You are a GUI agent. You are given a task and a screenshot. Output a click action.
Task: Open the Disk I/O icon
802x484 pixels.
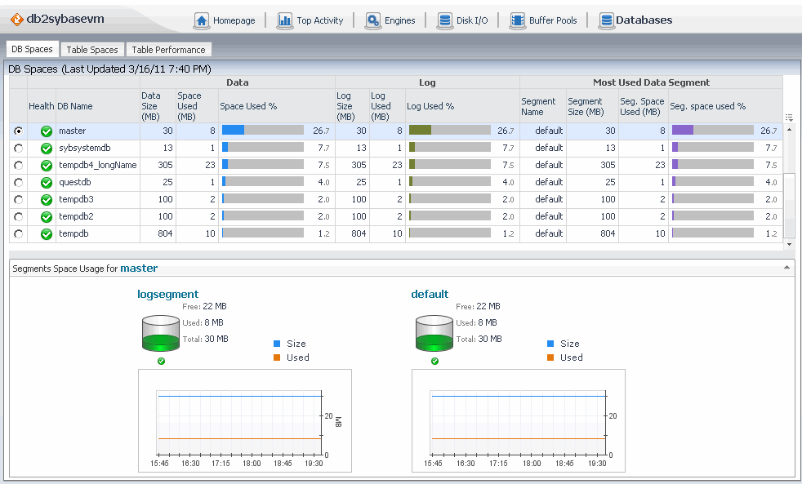(x=444, y=20)
